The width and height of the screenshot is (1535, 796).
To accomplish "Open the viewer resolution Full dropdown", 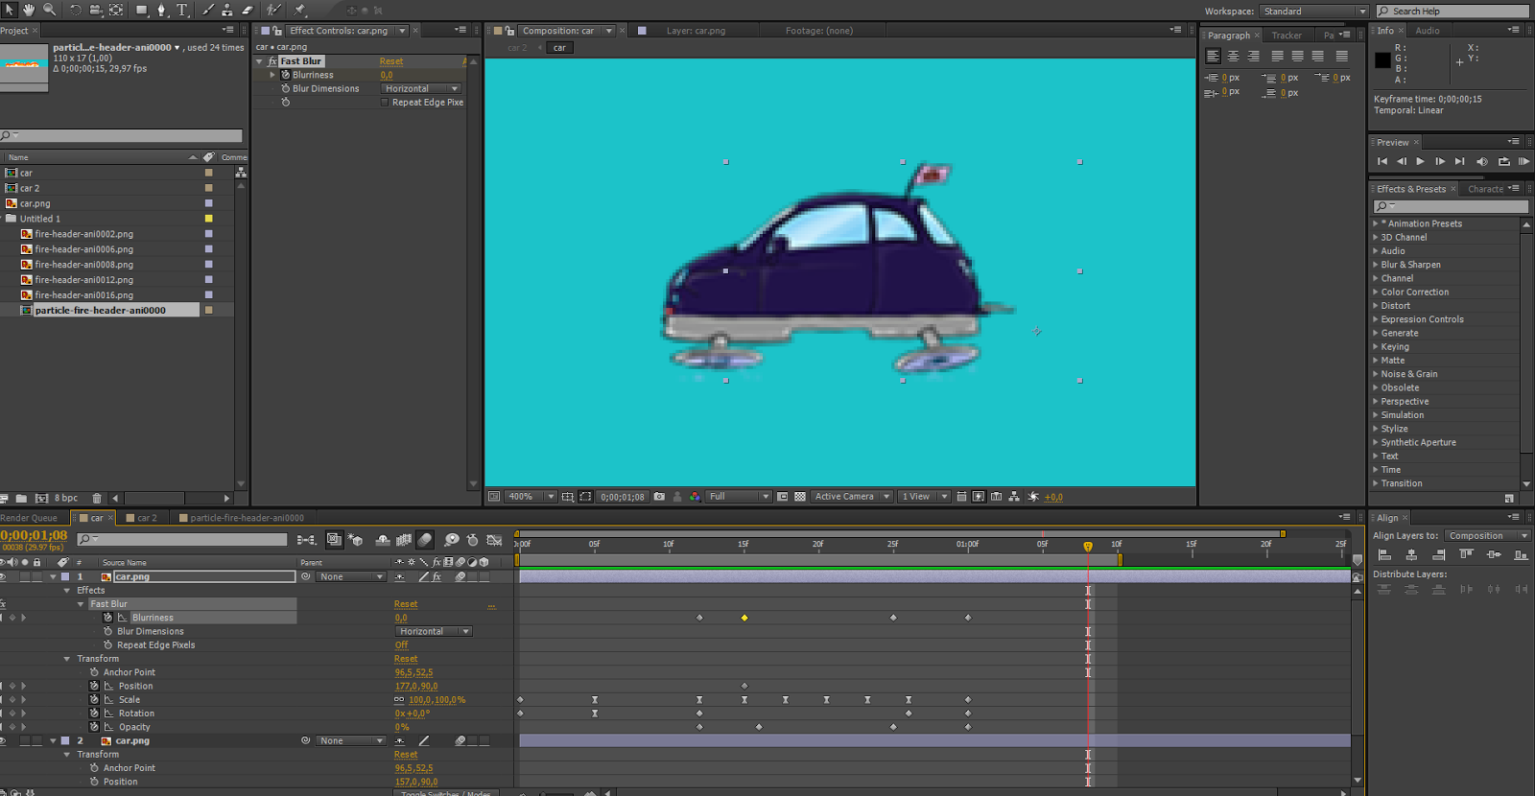I will pos(738,497).
